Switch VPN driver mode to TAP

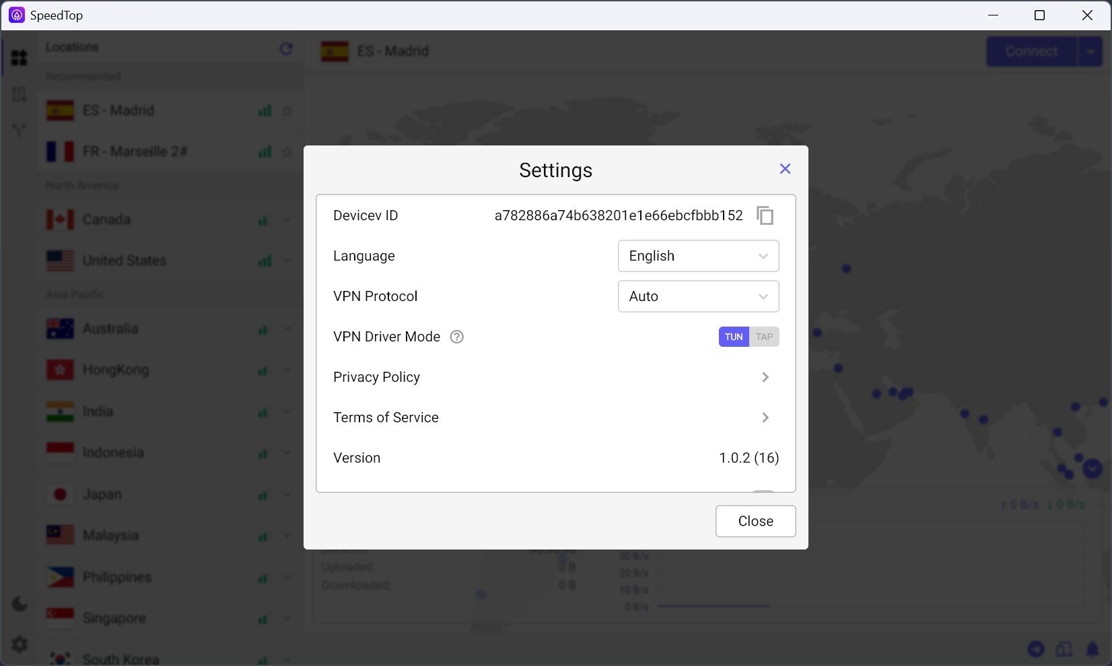[764, 337]
